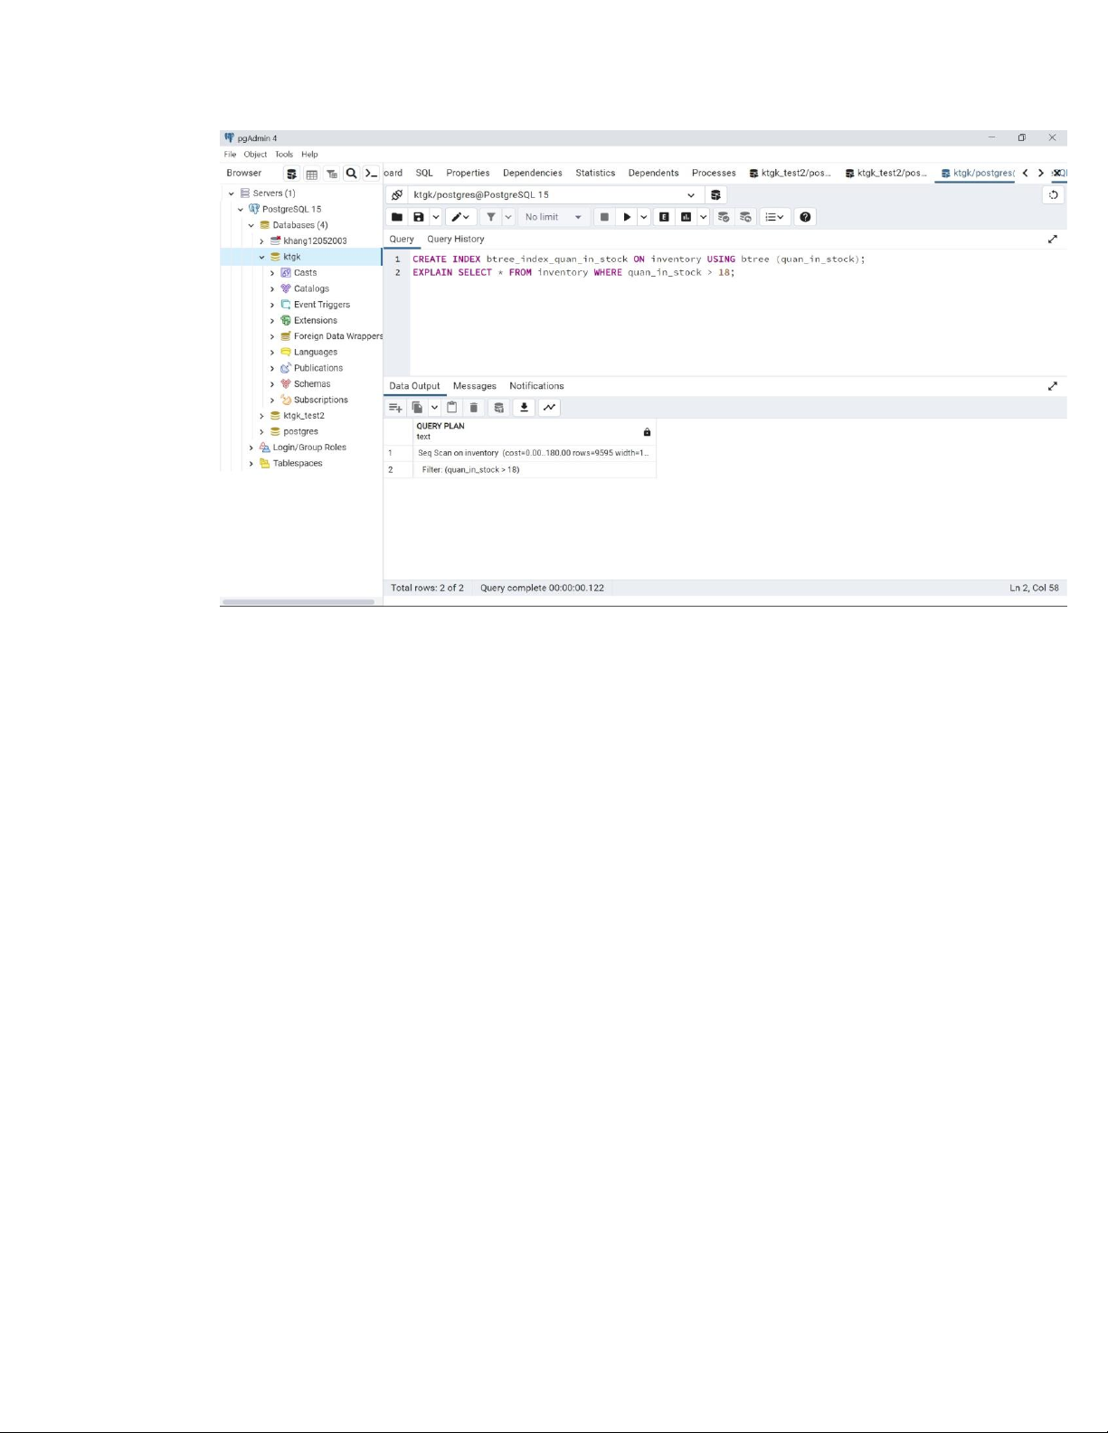This screenshot has height=1433, width=1108.
Task: Click the Browser panel horizontal scrollbar
Action: point(298,601)
